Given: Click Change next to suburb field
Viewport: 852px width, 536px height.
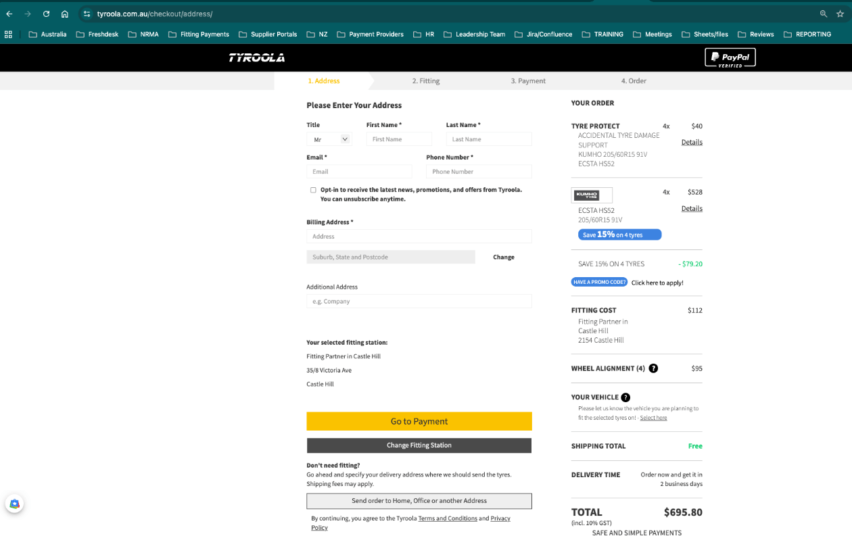Looking at the screenshot, I should [x=504, y=258].
